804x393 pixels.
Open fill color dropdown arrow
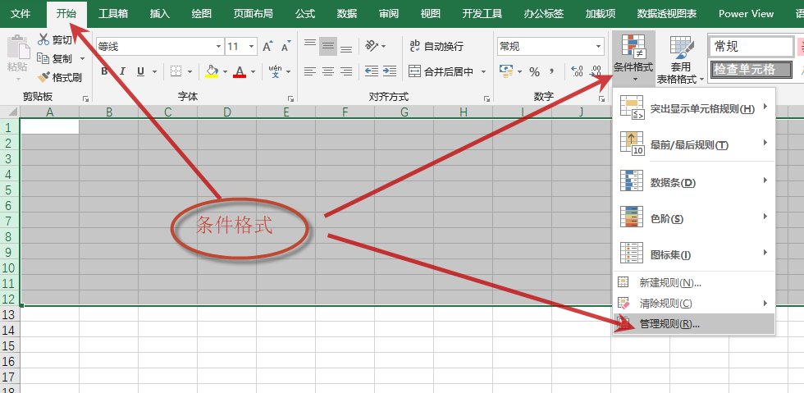tap(225, 72)
